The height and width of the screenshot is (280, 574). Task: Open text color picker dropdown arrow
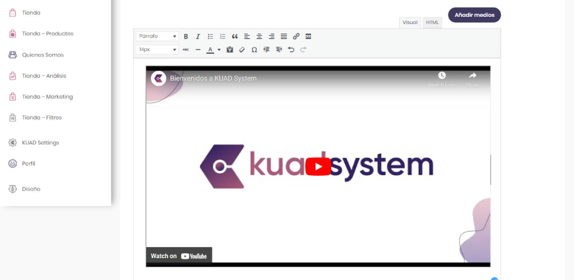(x=219, y=50)
